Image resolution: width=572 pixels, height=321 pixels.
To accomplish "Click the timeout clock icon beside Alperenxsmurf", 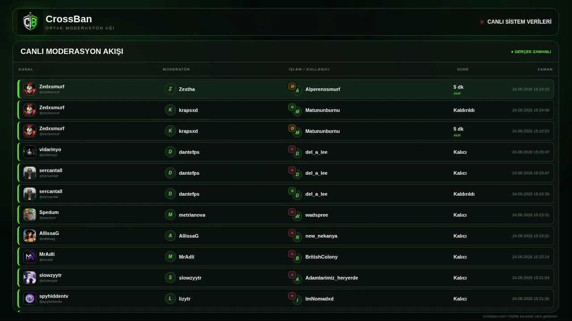I will [x=292, y=86].
